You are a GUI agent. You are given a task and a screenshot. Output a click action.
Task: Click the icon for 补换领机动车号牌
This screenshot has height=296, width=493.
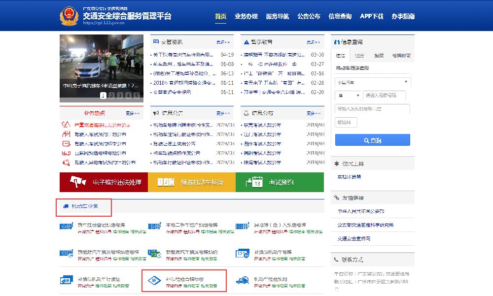point(243,253)
